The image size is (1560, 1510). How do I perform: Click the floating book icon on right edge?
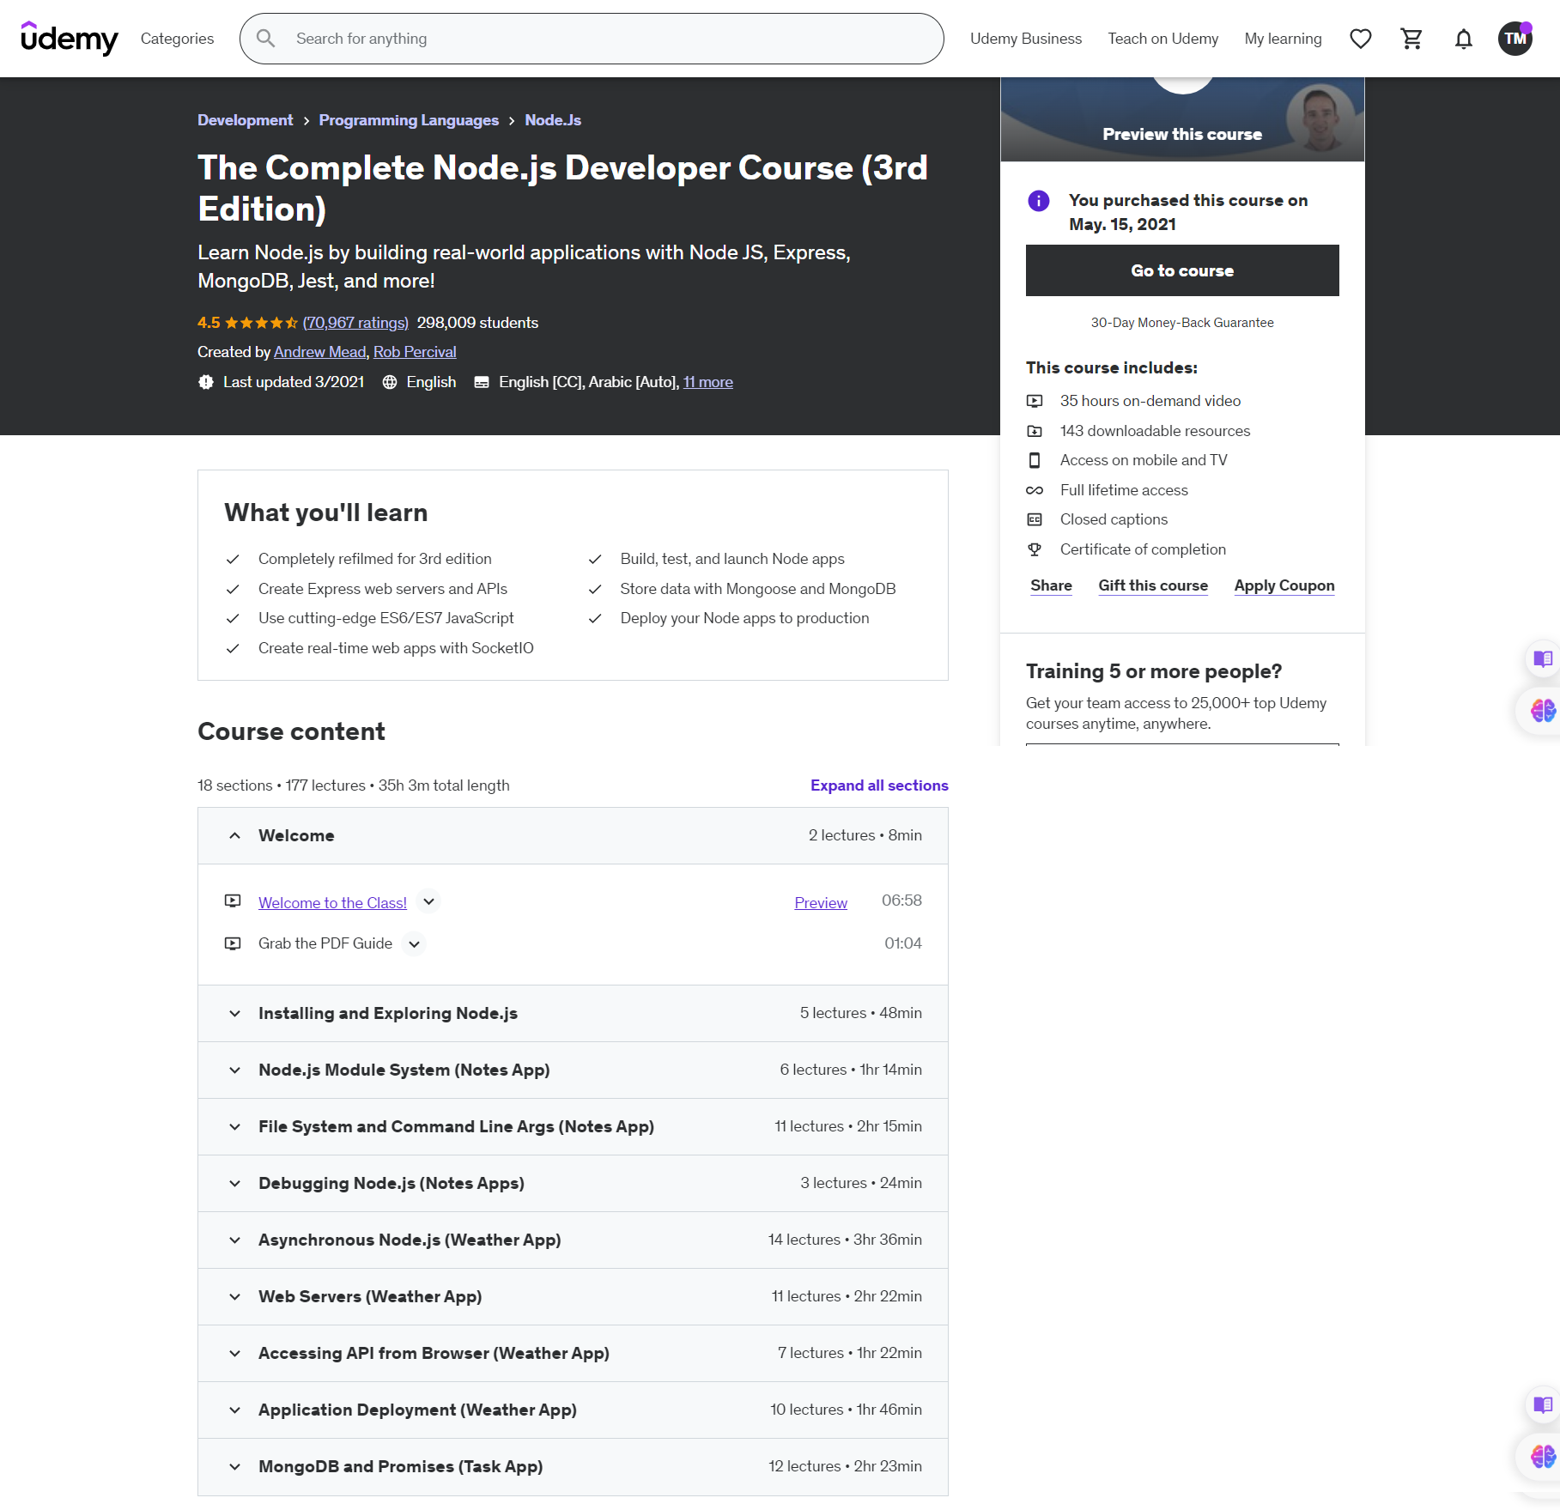pos(1541,658)
